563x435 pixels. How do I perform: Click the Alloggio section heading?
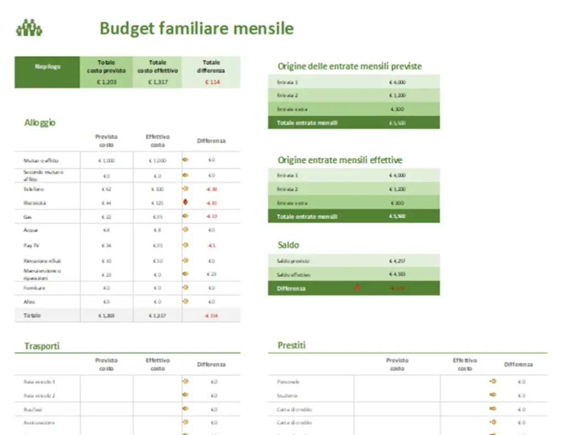coord(40,122)
